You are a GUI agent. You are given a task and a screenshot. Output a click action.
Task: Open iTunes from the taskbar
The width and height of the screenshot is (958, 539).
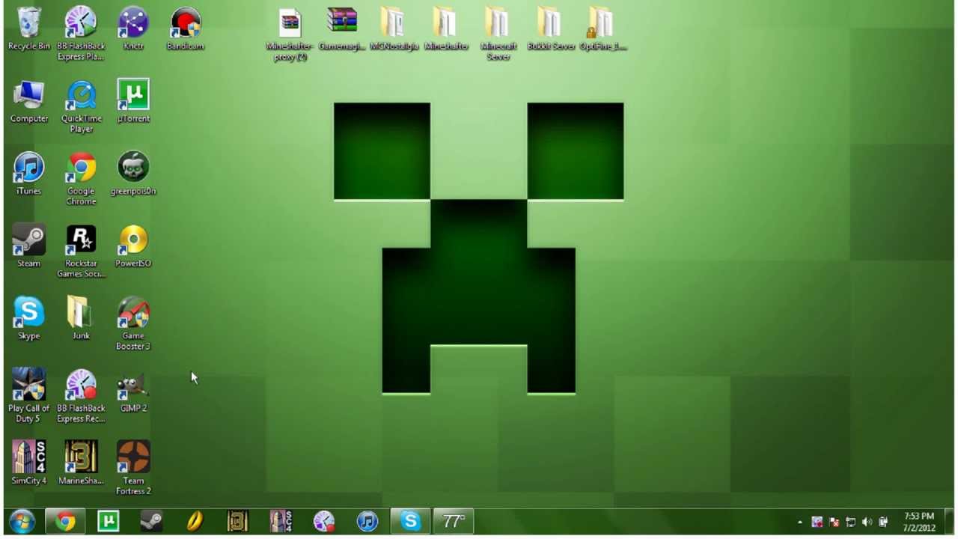[x=367, y=521]
